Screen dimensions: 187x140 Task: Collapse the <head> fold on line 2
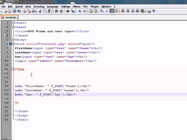[13, 27]
